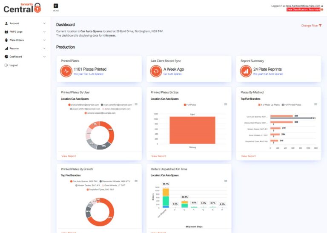Open the Plates By Method chart menu
Screen dimensions: 327x233
point(316,104)
